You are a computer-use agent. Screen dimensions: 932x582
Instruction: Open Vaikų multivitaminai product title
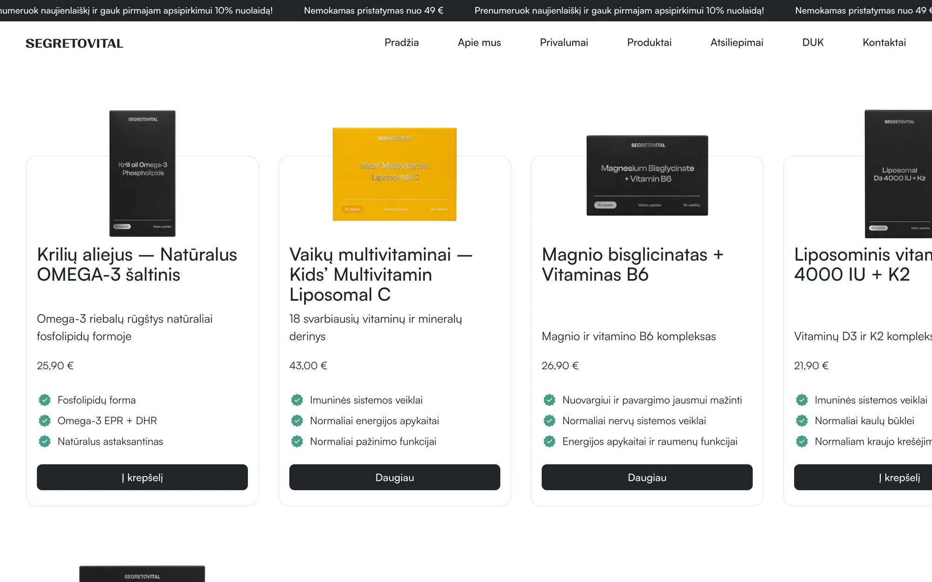[x=381, y=275]
